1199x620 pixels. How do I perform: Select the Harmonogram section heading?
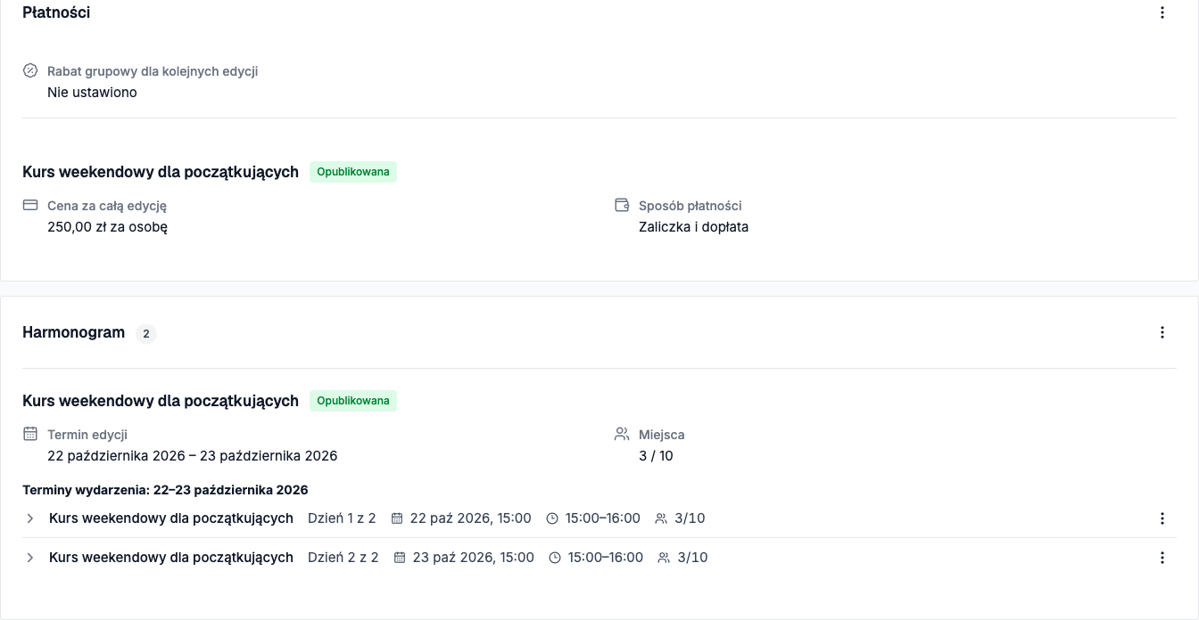point(74,332)
